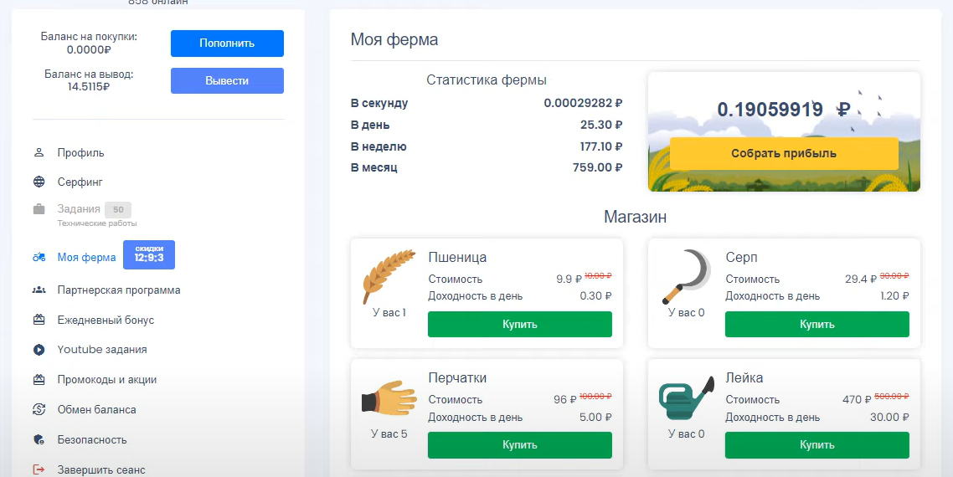Click the Баланс на покупки 0.0000₽ value
The height and width of the screenshot is (477, 953).
[x=89, y=49]
